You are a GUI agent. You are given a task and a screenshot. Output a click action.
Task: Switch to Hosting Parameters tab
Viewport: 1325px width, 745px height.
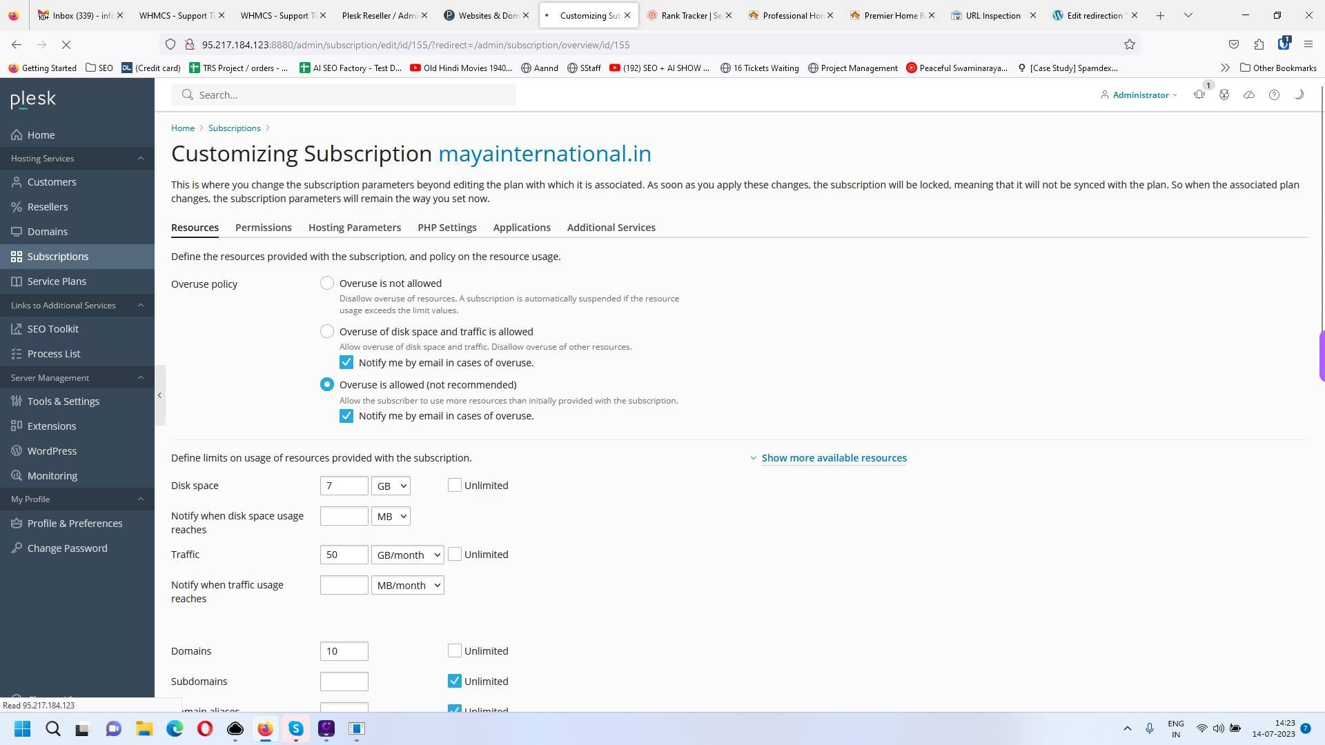(x=354, y=228)
